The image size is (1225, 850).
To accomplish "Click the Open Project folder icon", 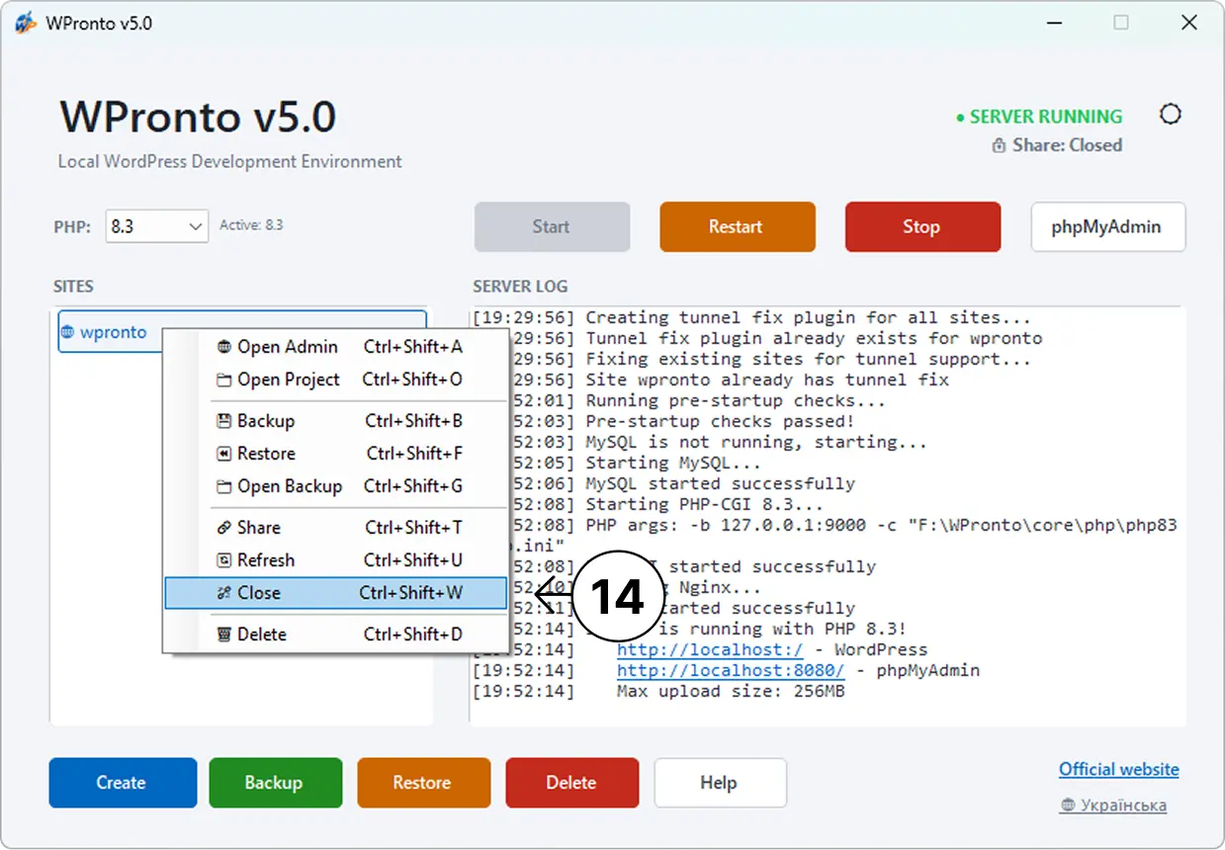I will [x=223, y=380].
